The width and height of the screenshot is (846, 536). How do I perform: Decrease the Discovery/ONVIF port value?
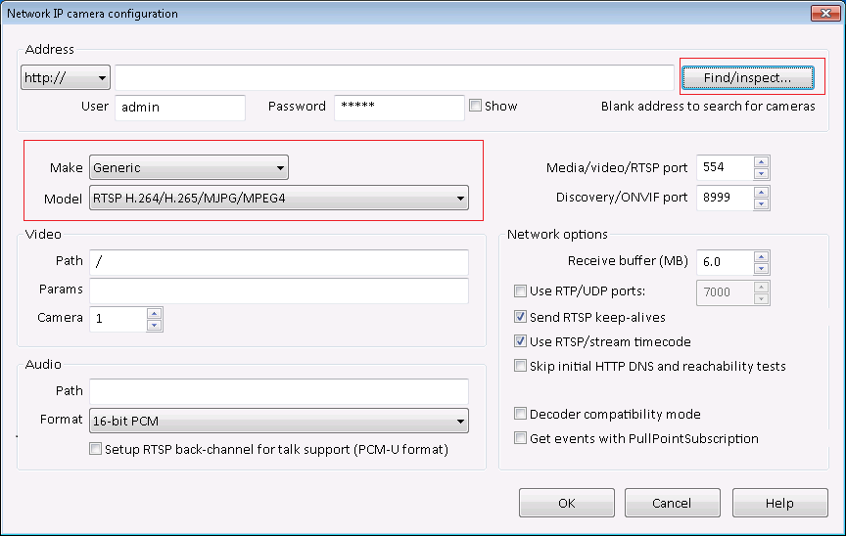(761, 203)
